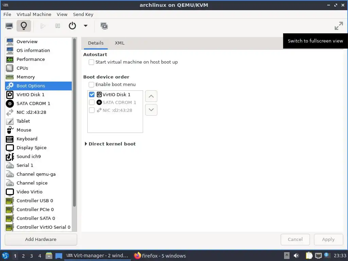Screen dimensions: 348x261
Task: Open firefox windows from the taskbar
Action: click(160, 256)
